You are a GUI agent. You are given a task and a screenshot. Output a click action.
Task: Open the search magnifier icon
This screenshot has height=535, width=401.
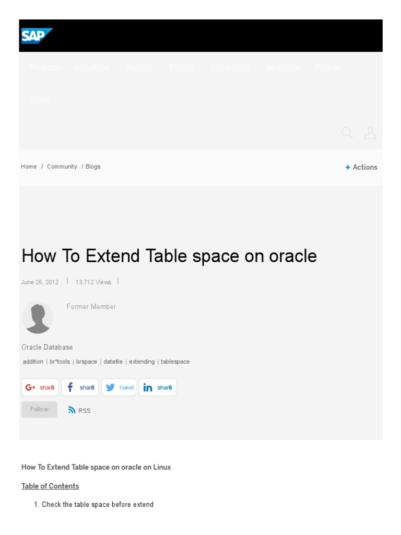347,133
